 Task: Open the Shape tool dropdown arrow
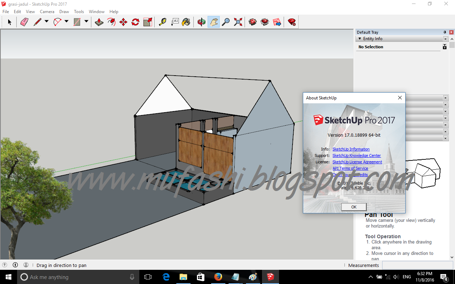(86, 22)
